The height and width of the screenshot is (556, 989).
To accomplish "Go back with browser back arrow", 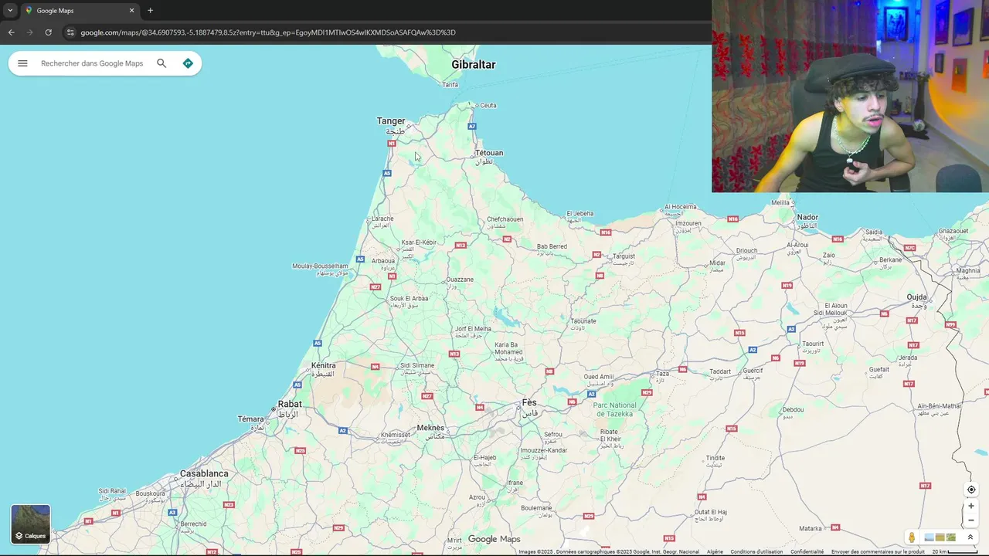I will point(11,32).
